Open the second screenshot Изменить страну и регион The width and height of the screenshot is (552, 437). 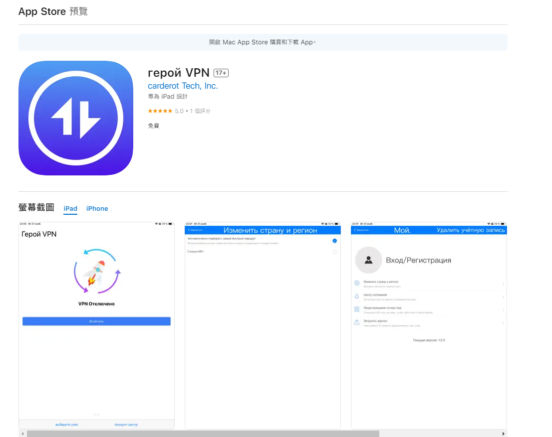[x=263, y=325]
